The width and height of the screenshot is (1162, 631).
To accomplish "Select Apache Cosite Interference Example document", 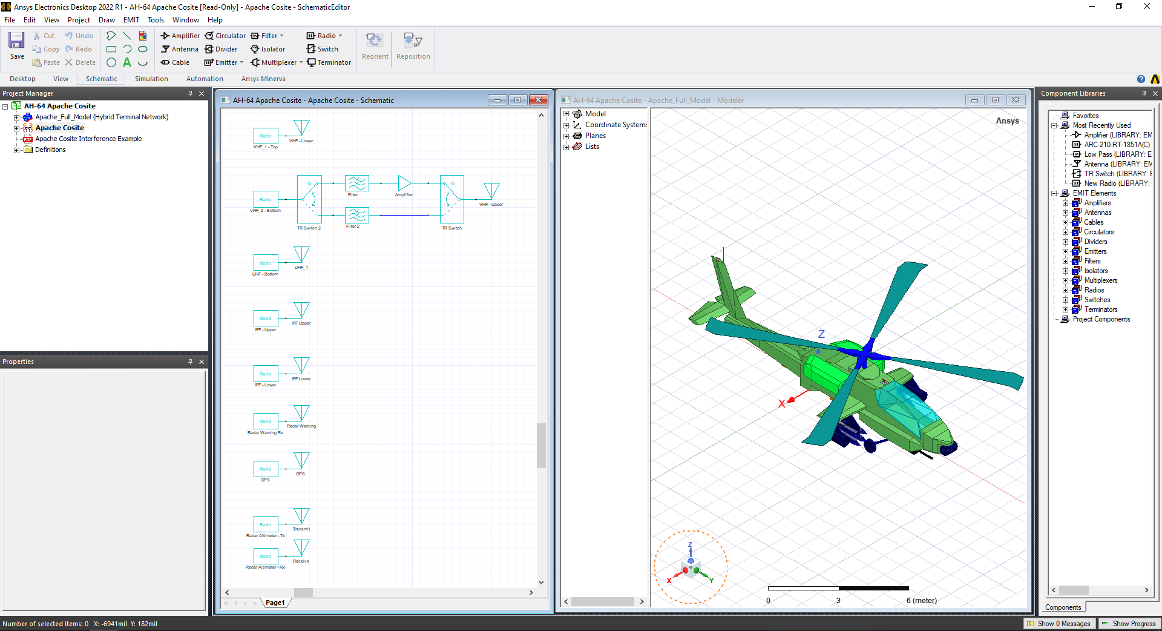I will [88, 139].
